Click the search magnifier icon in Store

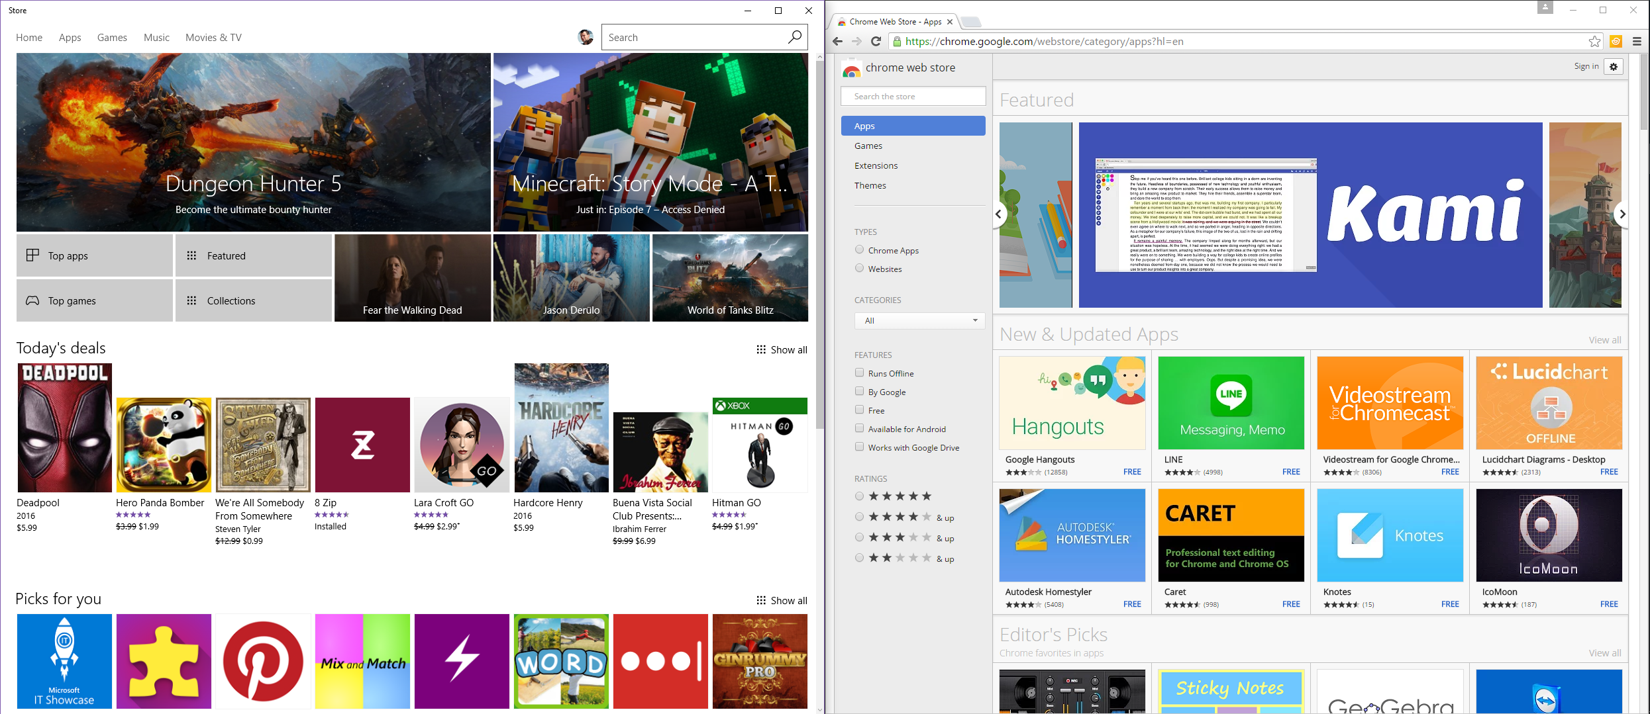tap(794, 37)
